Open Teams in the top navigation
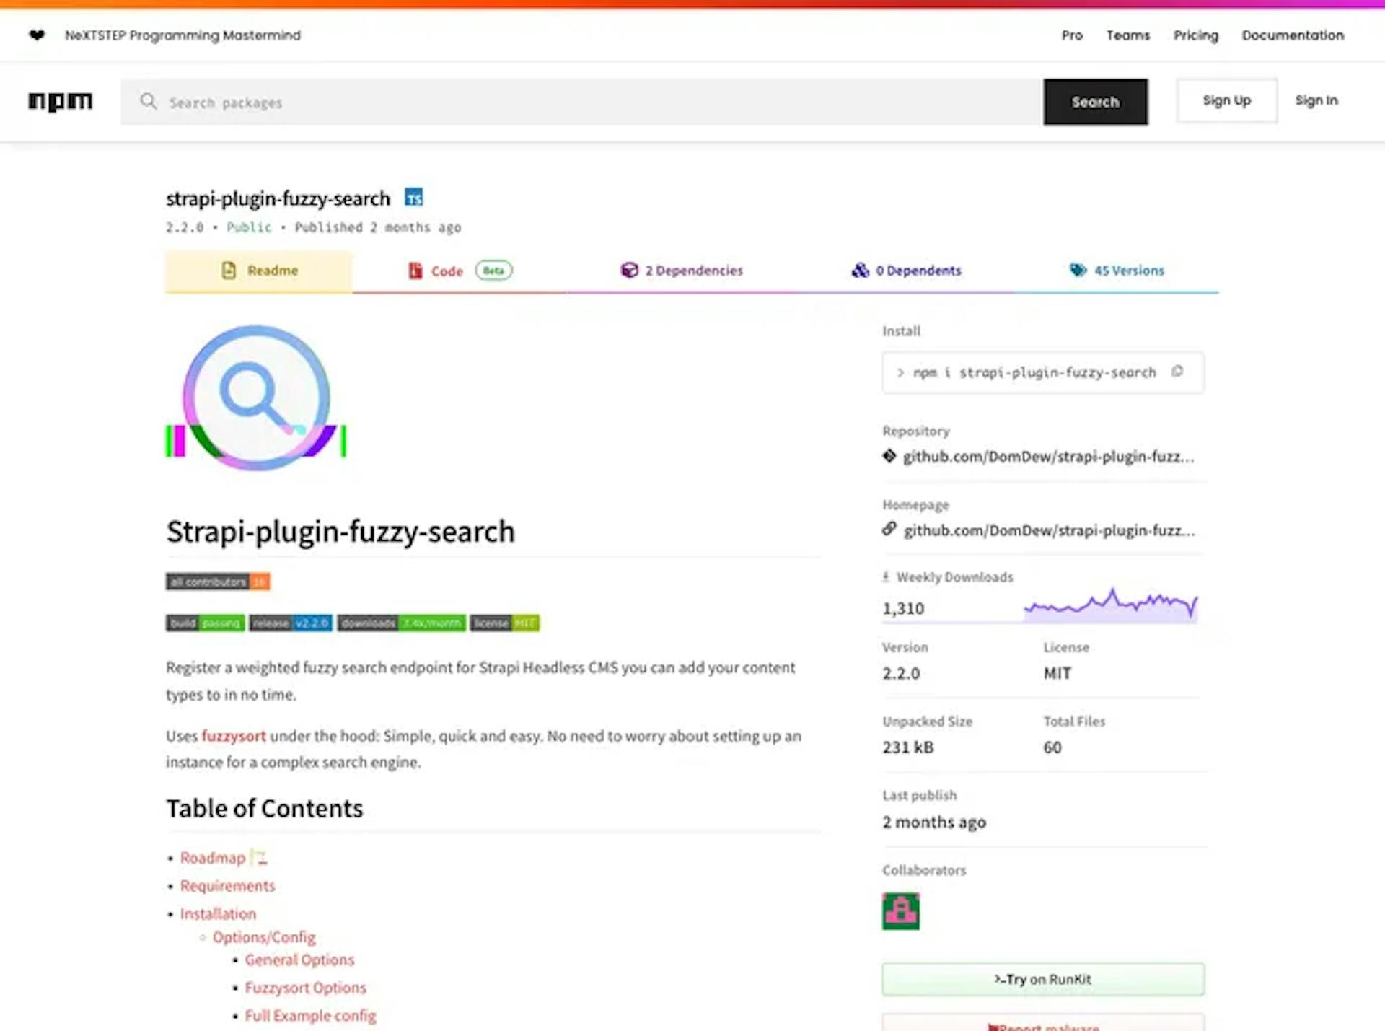The width and height of the screenshot is (1385, 1031). (x=1128, y=35)
